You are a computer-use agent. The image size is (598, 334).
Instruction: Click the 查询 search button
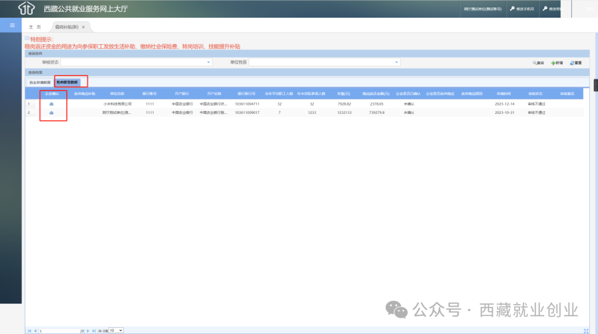point(538,63)
